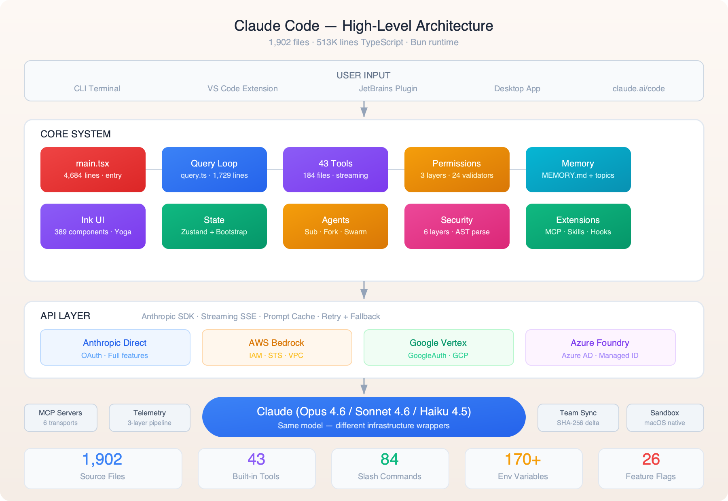Select the JetBrains Plugin entry
Screen dimensions: 728x501
coord(388,88)
